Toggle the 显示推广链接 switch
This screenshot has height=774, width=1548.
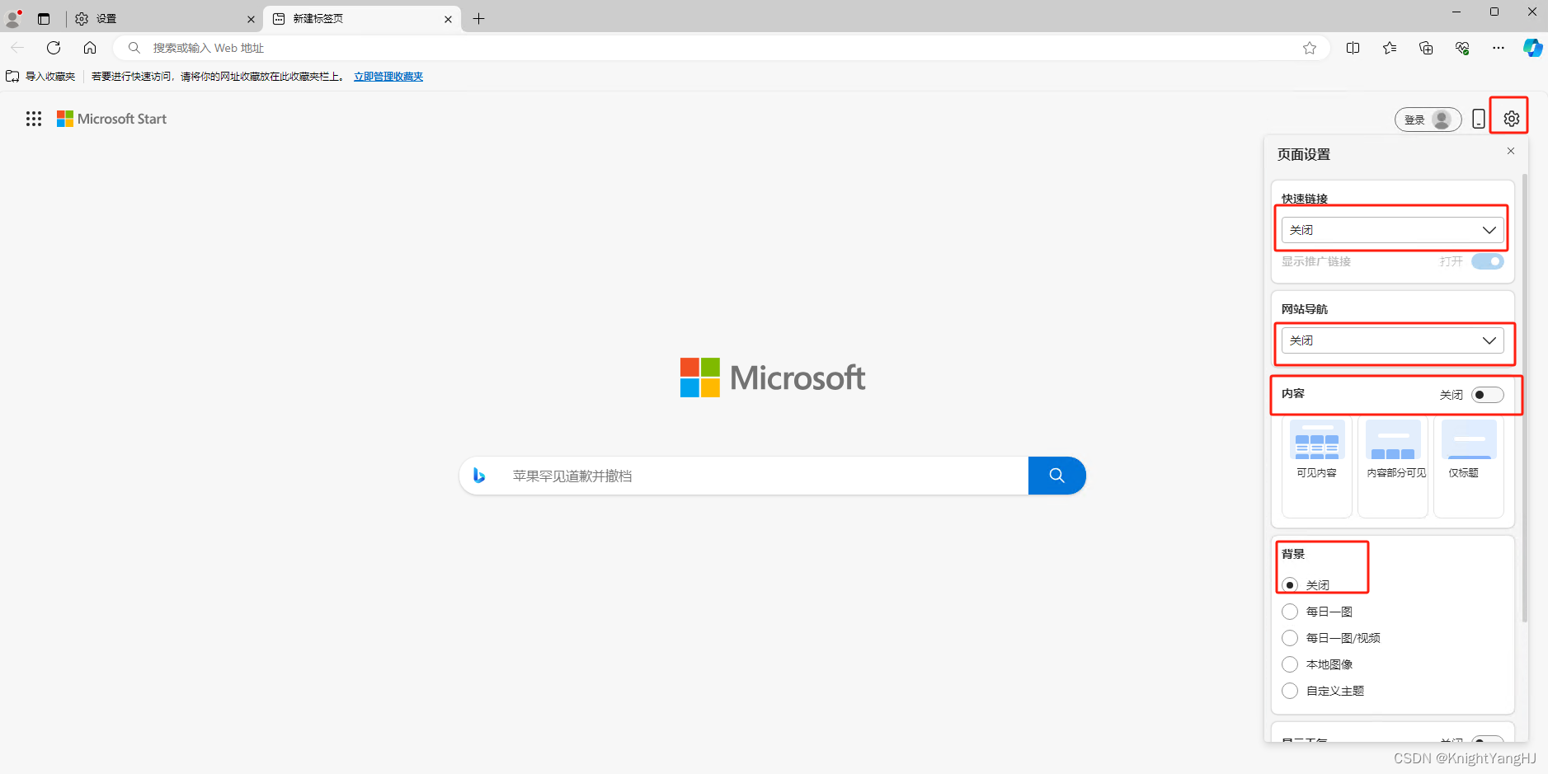(x=1488, y=261)
